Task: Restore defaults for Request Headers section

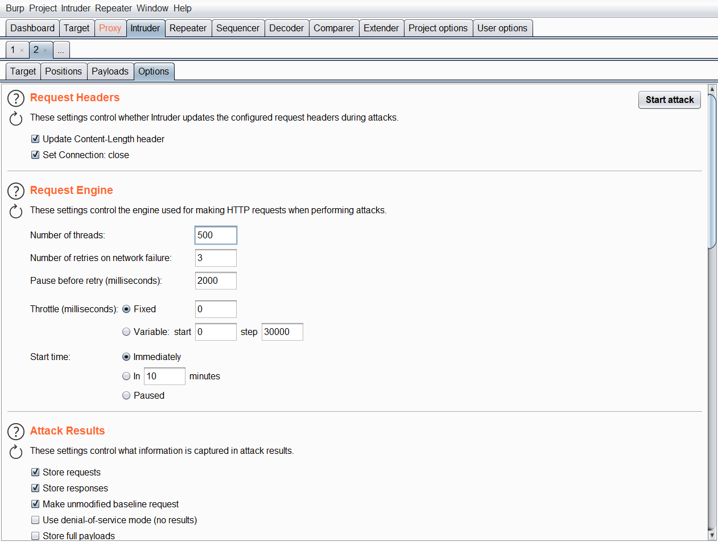Action: [16, 118]
